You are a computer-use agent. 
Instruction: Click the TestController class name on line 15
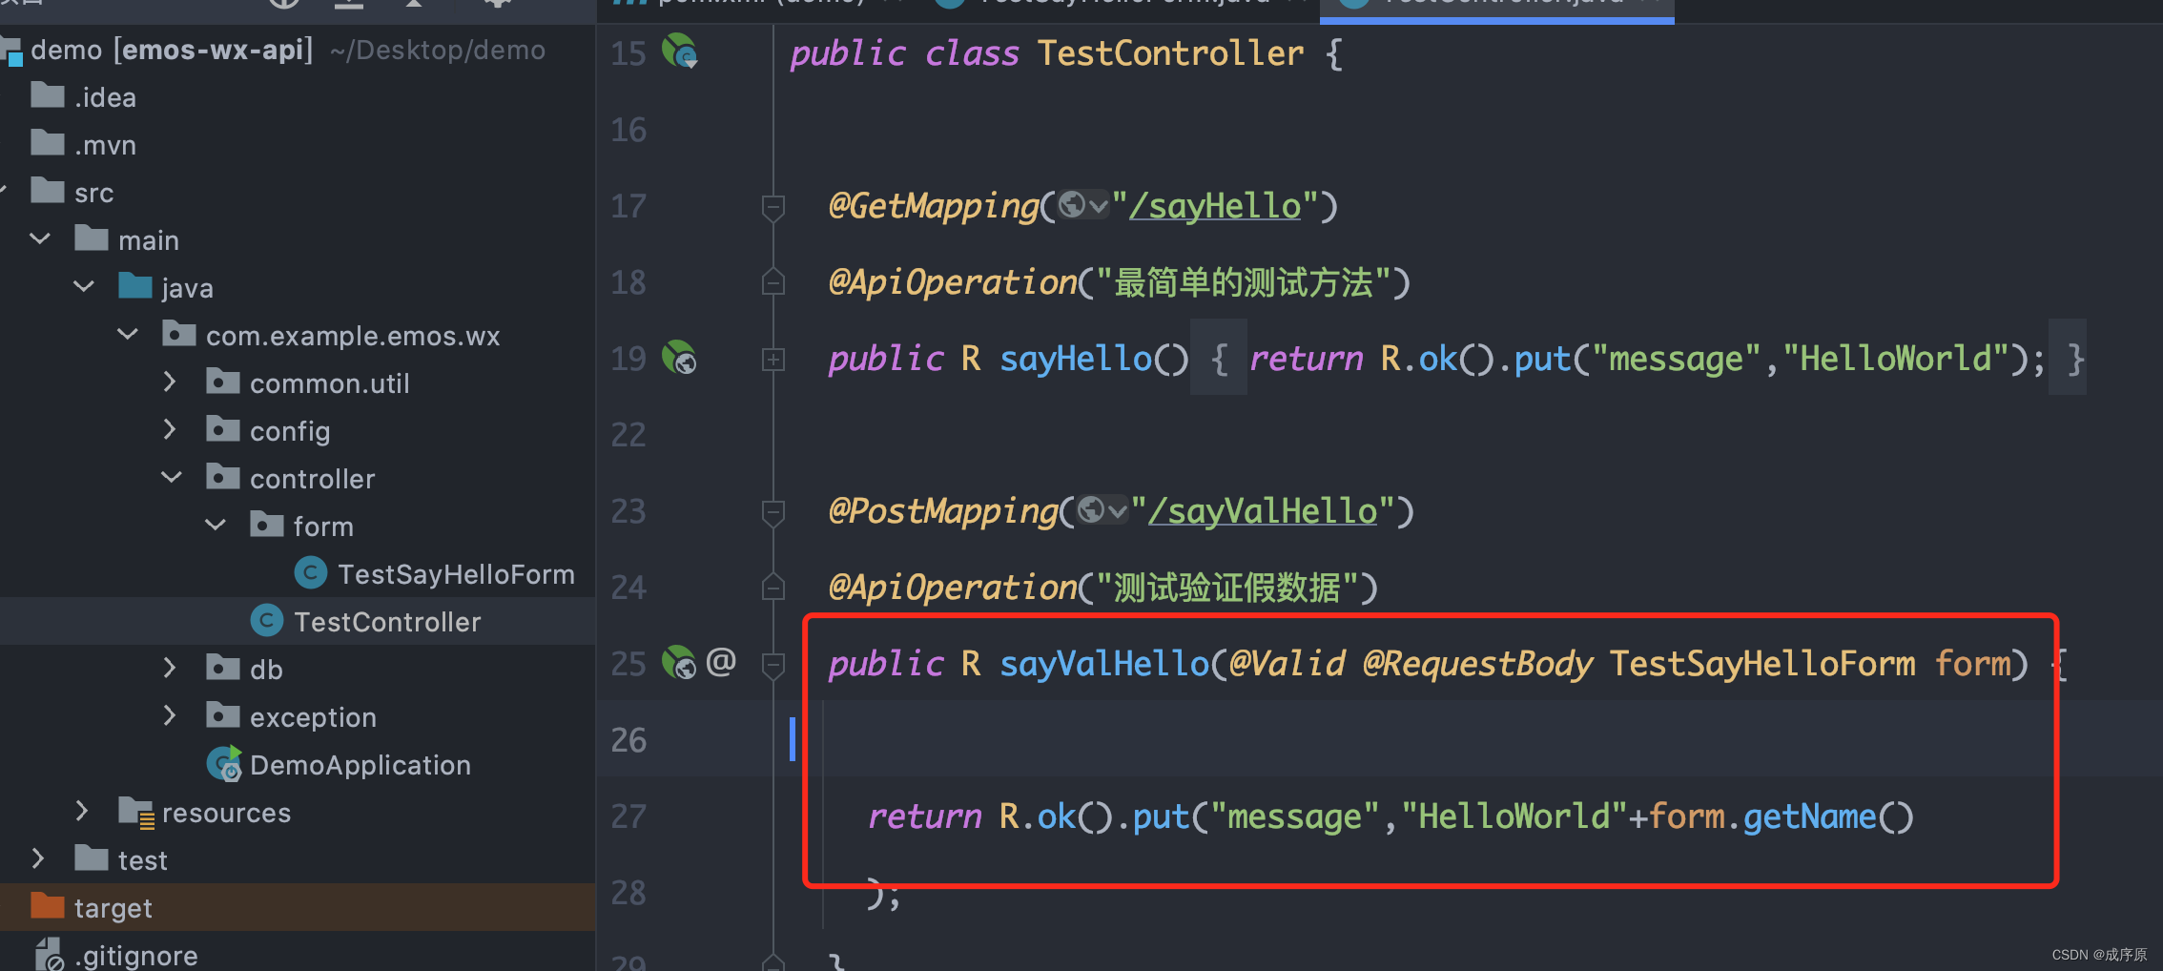click(1170, 52)
